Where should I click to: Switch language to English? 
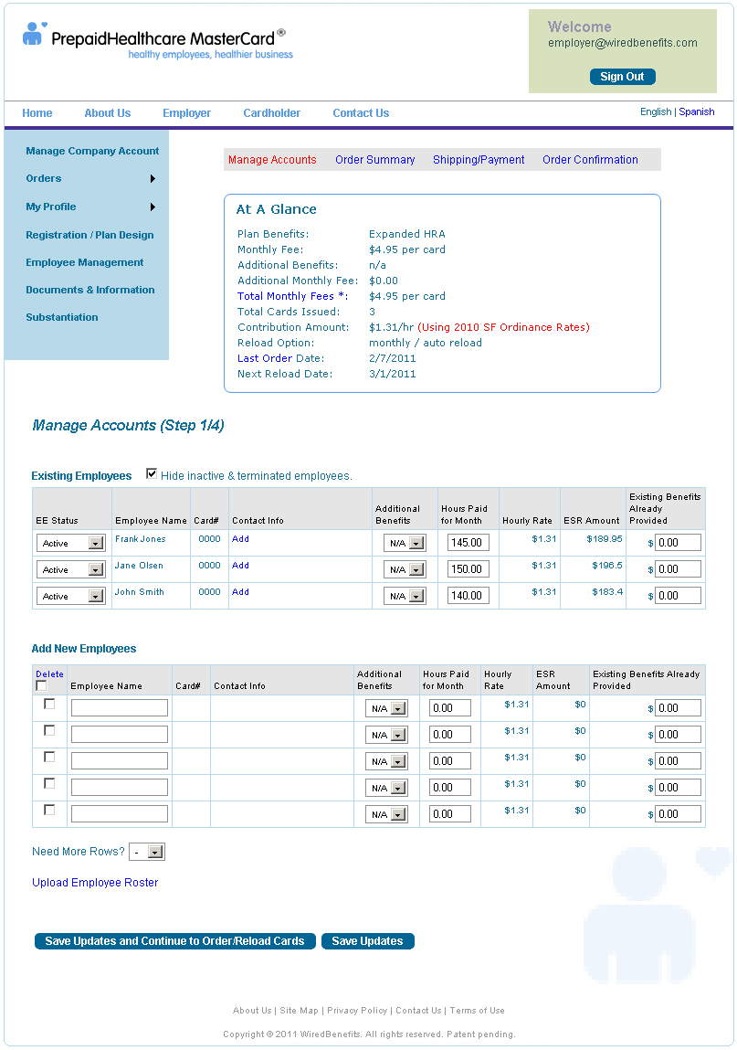point(656,111)
